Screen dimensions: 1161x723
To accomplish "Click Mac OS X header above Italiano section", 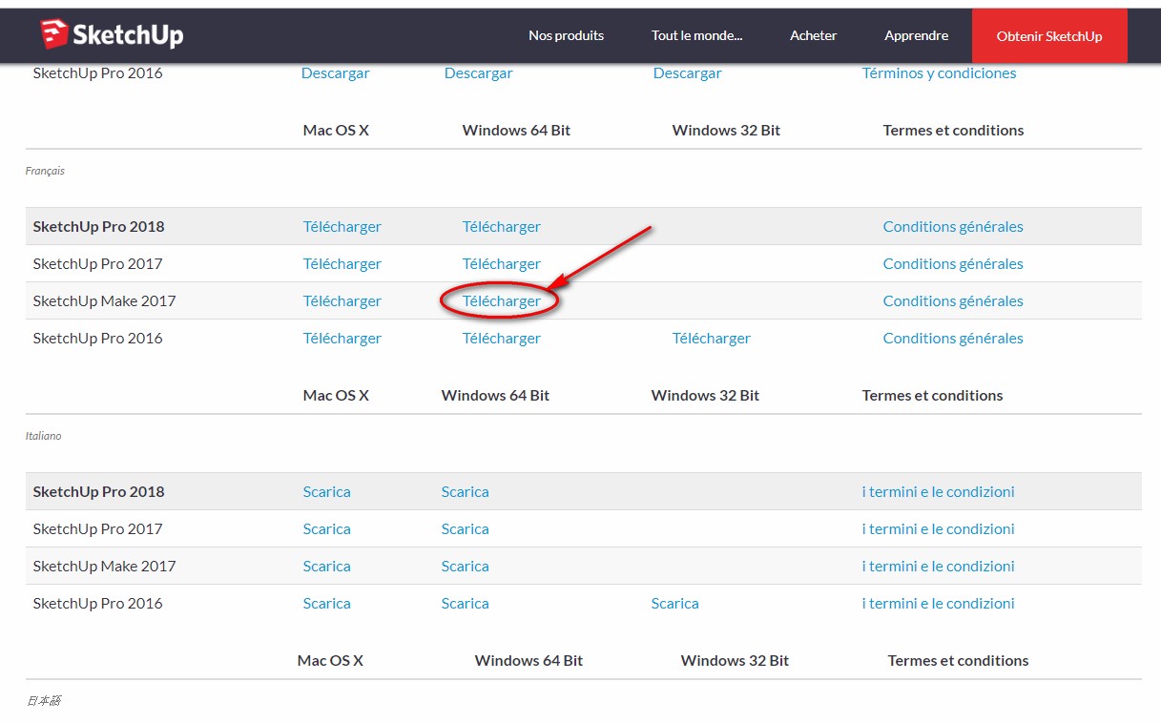I will (x=336, y=396).
